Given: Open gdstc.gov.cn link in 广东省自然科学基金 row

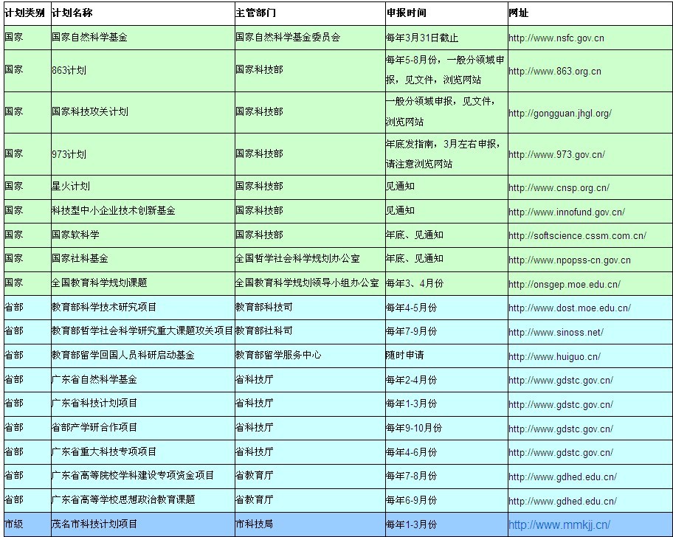Looking at the screenshot, I should (x=561, y=381).
